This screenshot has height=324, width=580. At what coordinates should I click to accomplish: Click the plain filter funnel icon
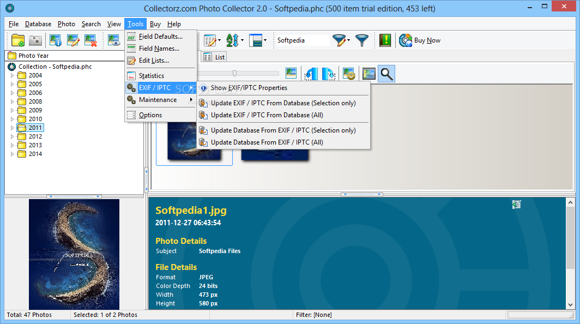pyautogui.click(x=362, y=40)
